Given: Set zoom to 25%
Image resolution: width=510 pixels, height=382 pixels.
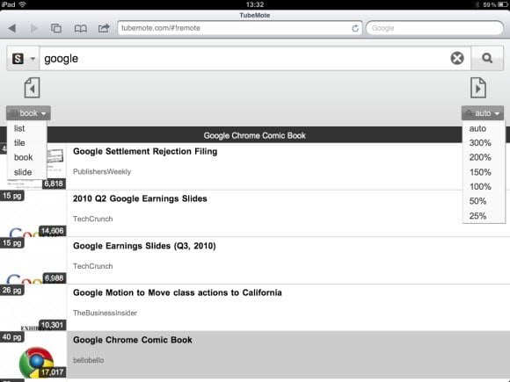Looking at the screenshot, I should pos(477,216).
